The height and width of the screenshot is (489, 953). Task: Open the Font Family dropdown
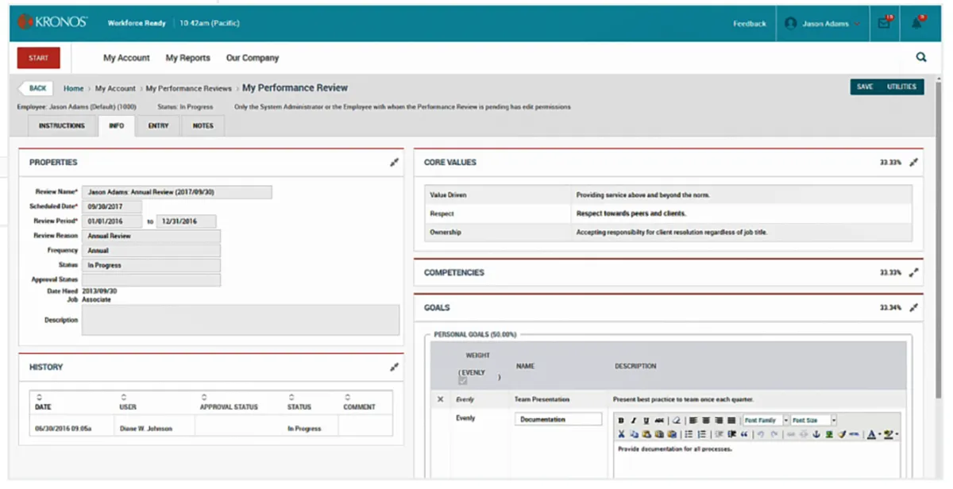[x=786, y=420]
